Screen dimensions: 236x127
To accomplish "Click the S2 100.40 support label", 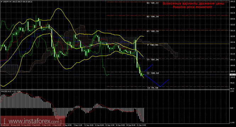I will coord(153,73).
